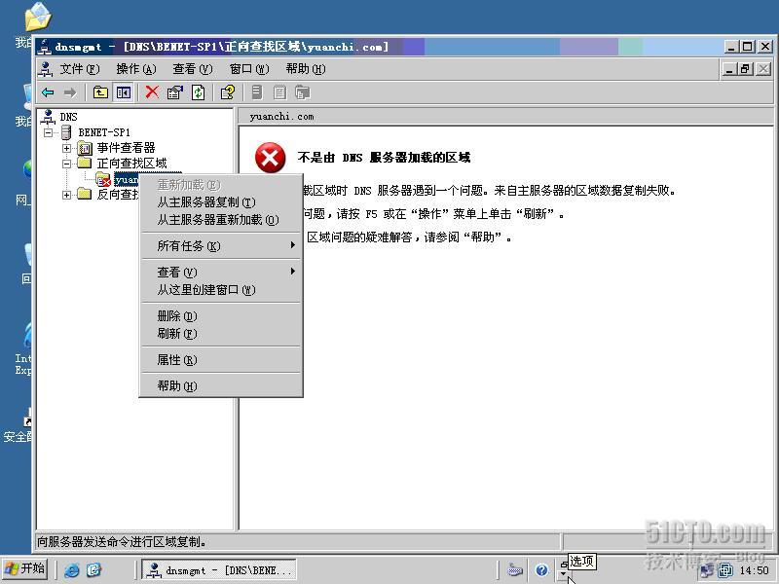779x584 pixels.
Task: Open the 帮助(H) menu bar item
Action: [306, 69]
